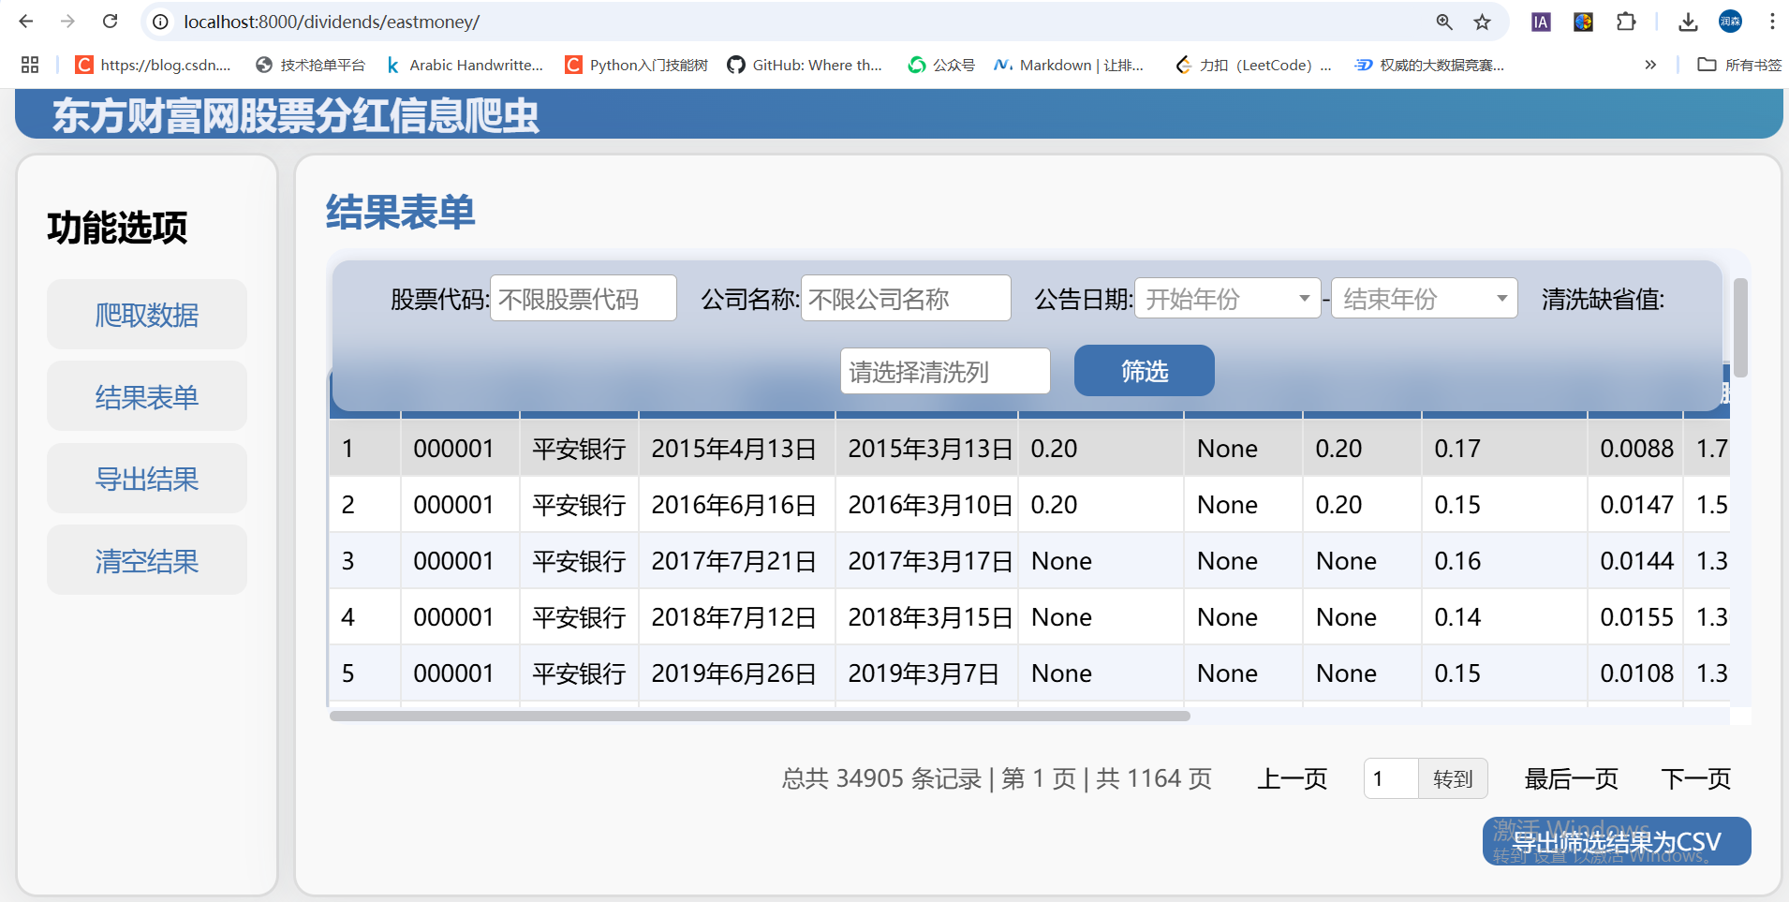Select 清空结果 in the function sidebar
The height and width of the screenshot is (902, 1789).
[x=147, y=561]
